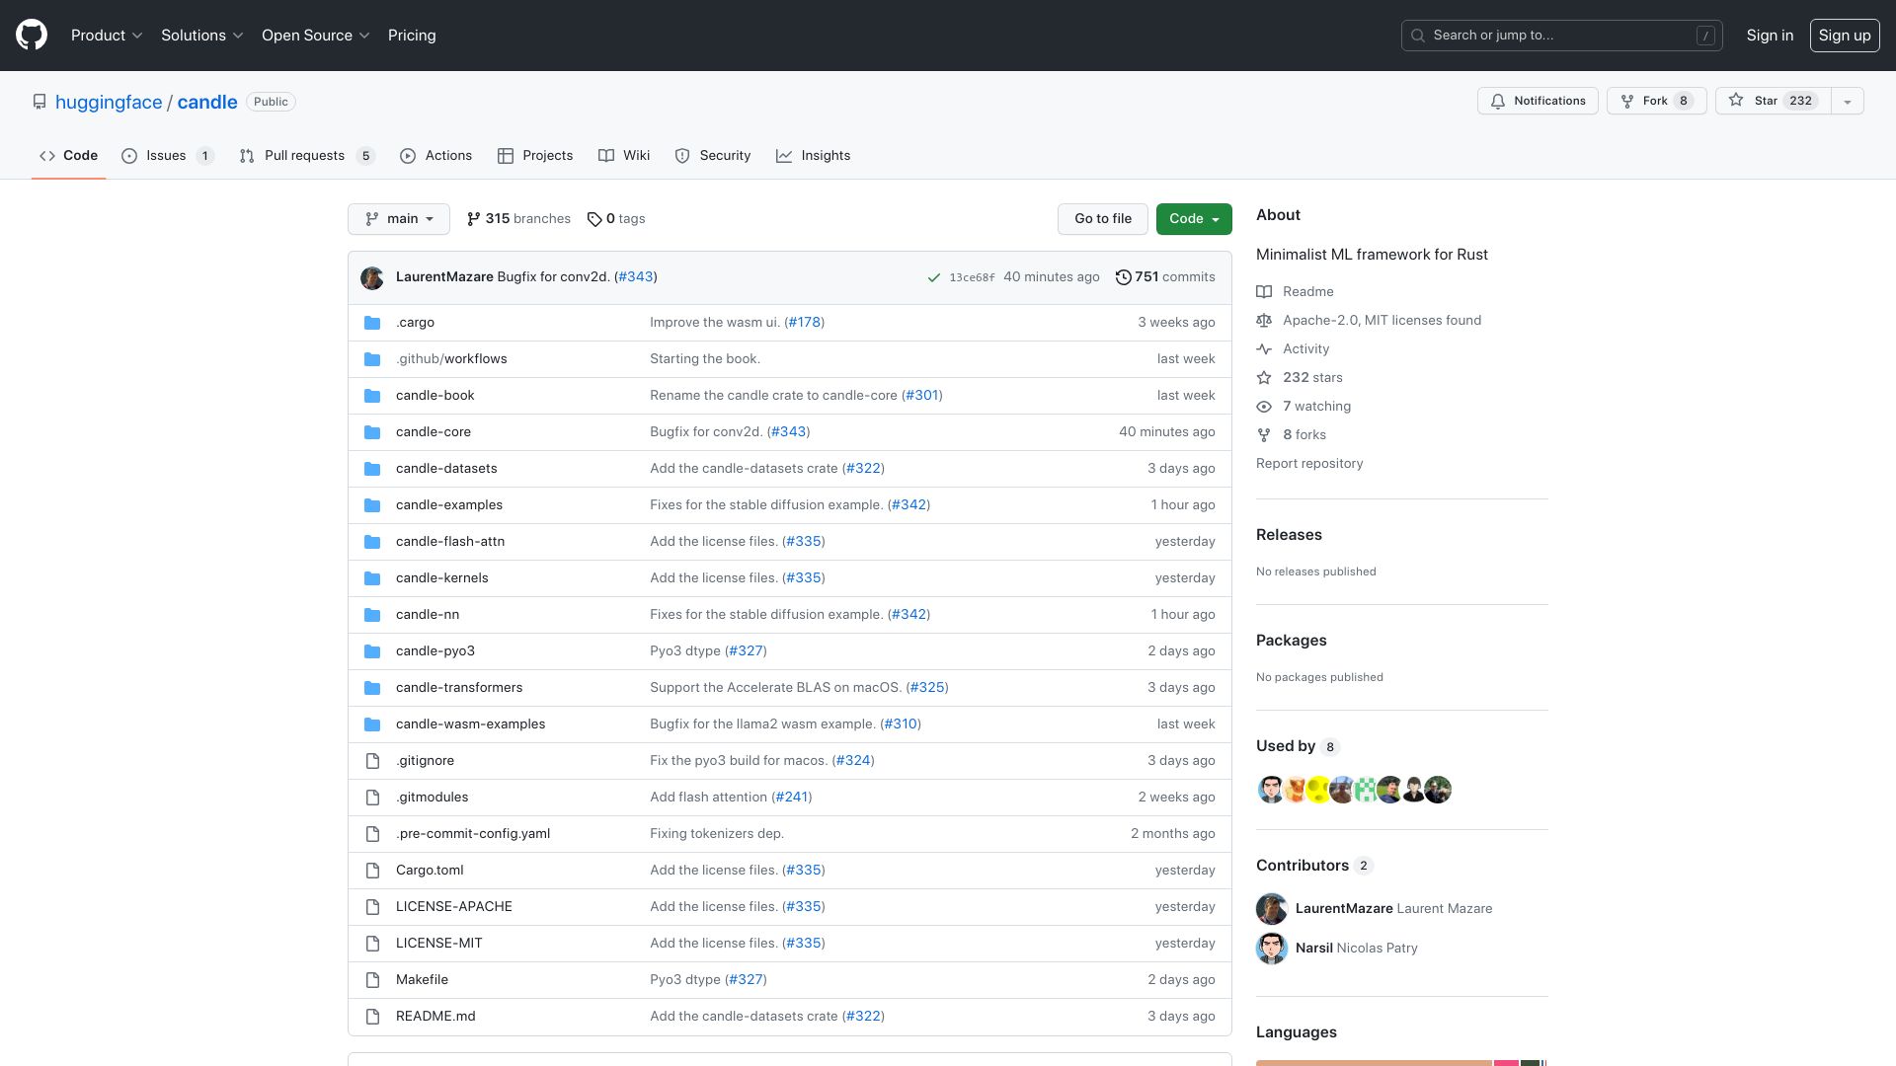Open the main branch selector
This screenshot has height=1066, width=1896.
click(399, 219)
